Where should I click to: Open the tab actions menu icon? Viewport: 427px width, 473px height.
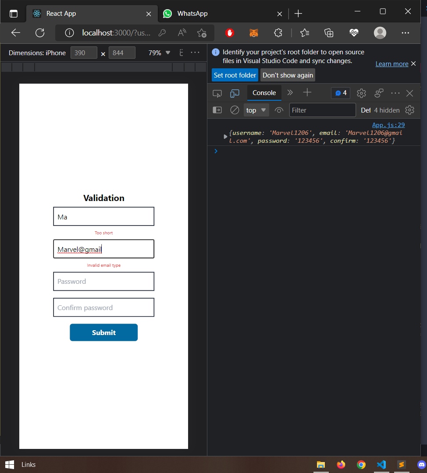pos(14,14)
